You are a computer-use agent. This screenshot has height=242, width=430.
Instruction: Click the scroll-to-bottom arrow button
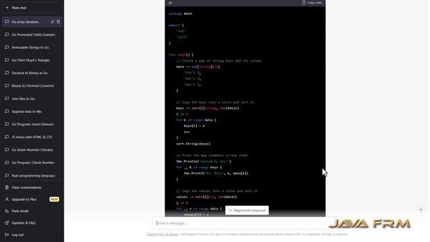[421, 209]
